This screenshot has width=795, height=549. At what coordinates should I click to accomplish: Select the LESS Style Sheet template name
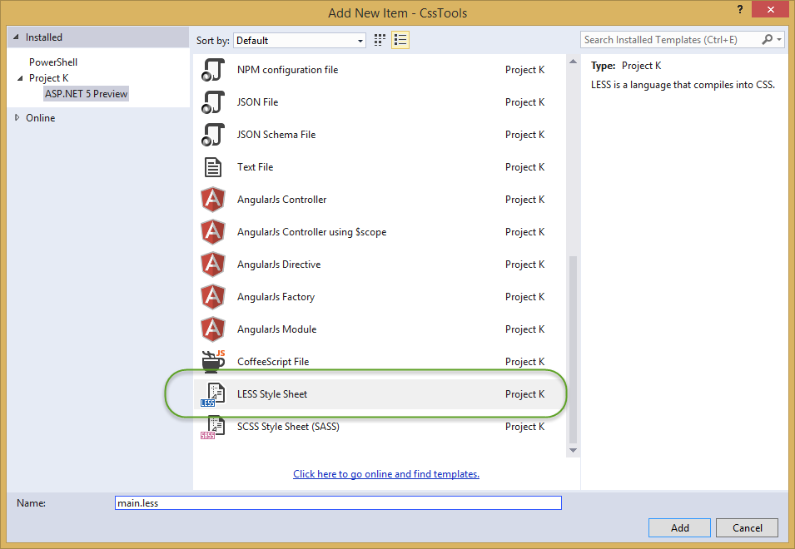(272, 394)
